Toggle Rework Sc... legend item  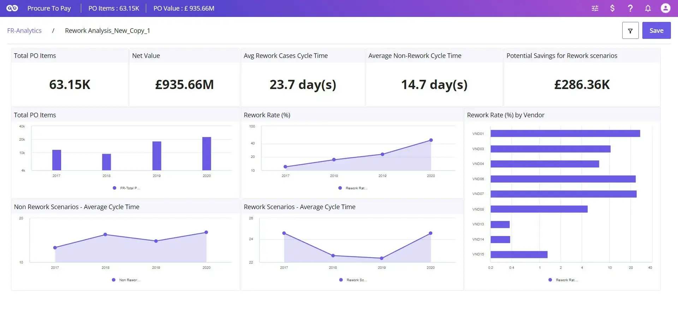point(353,280)
